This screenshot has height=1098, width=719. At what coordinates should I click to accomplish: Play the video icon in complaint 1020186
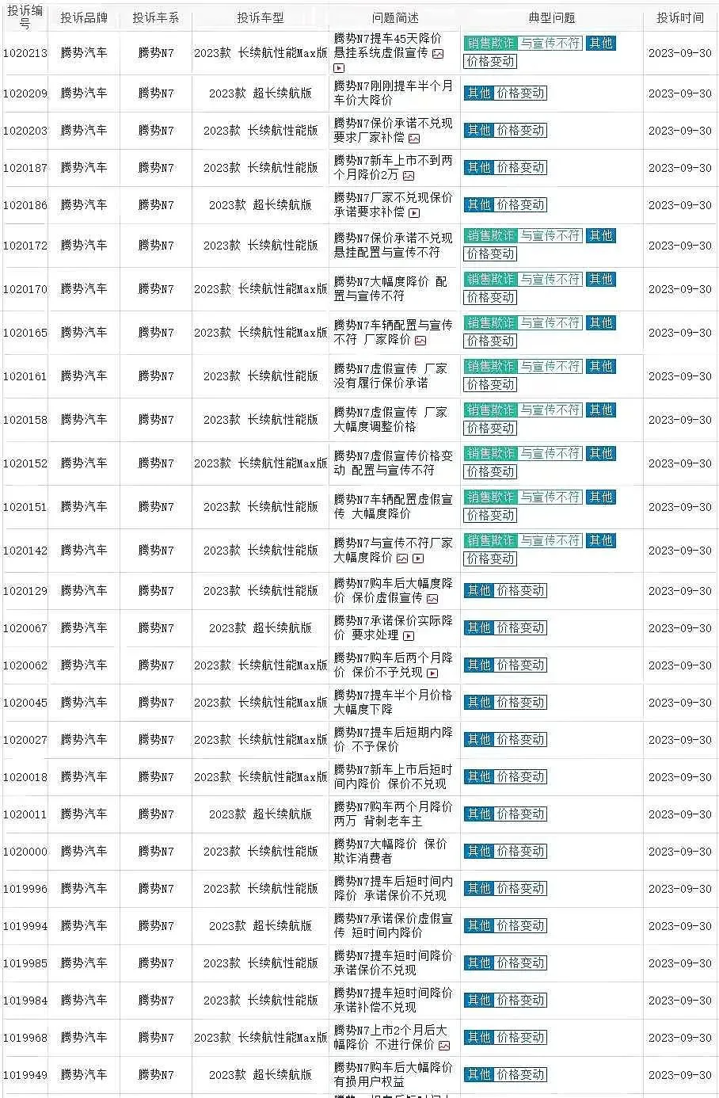click(414, 213)
